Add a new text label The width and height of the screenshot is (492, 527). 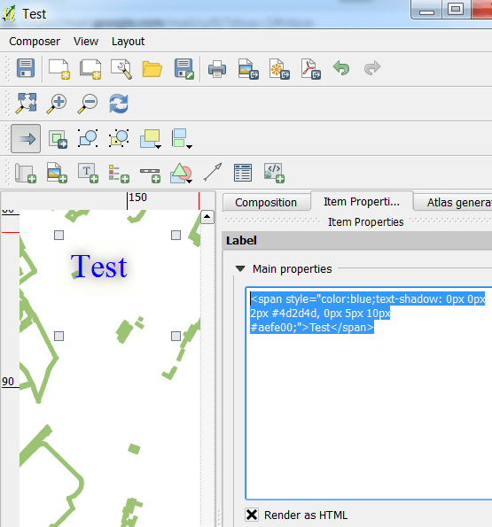(x=88, y=173)
